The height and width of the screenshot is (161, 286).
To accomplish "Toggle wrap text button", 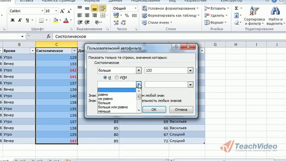I will [102, 8].
